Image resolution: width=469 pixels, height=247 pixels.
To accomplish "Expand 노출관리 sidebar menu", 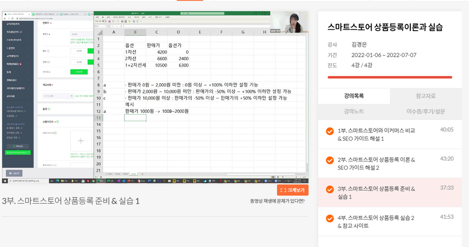I will click(x=18, y=48).
